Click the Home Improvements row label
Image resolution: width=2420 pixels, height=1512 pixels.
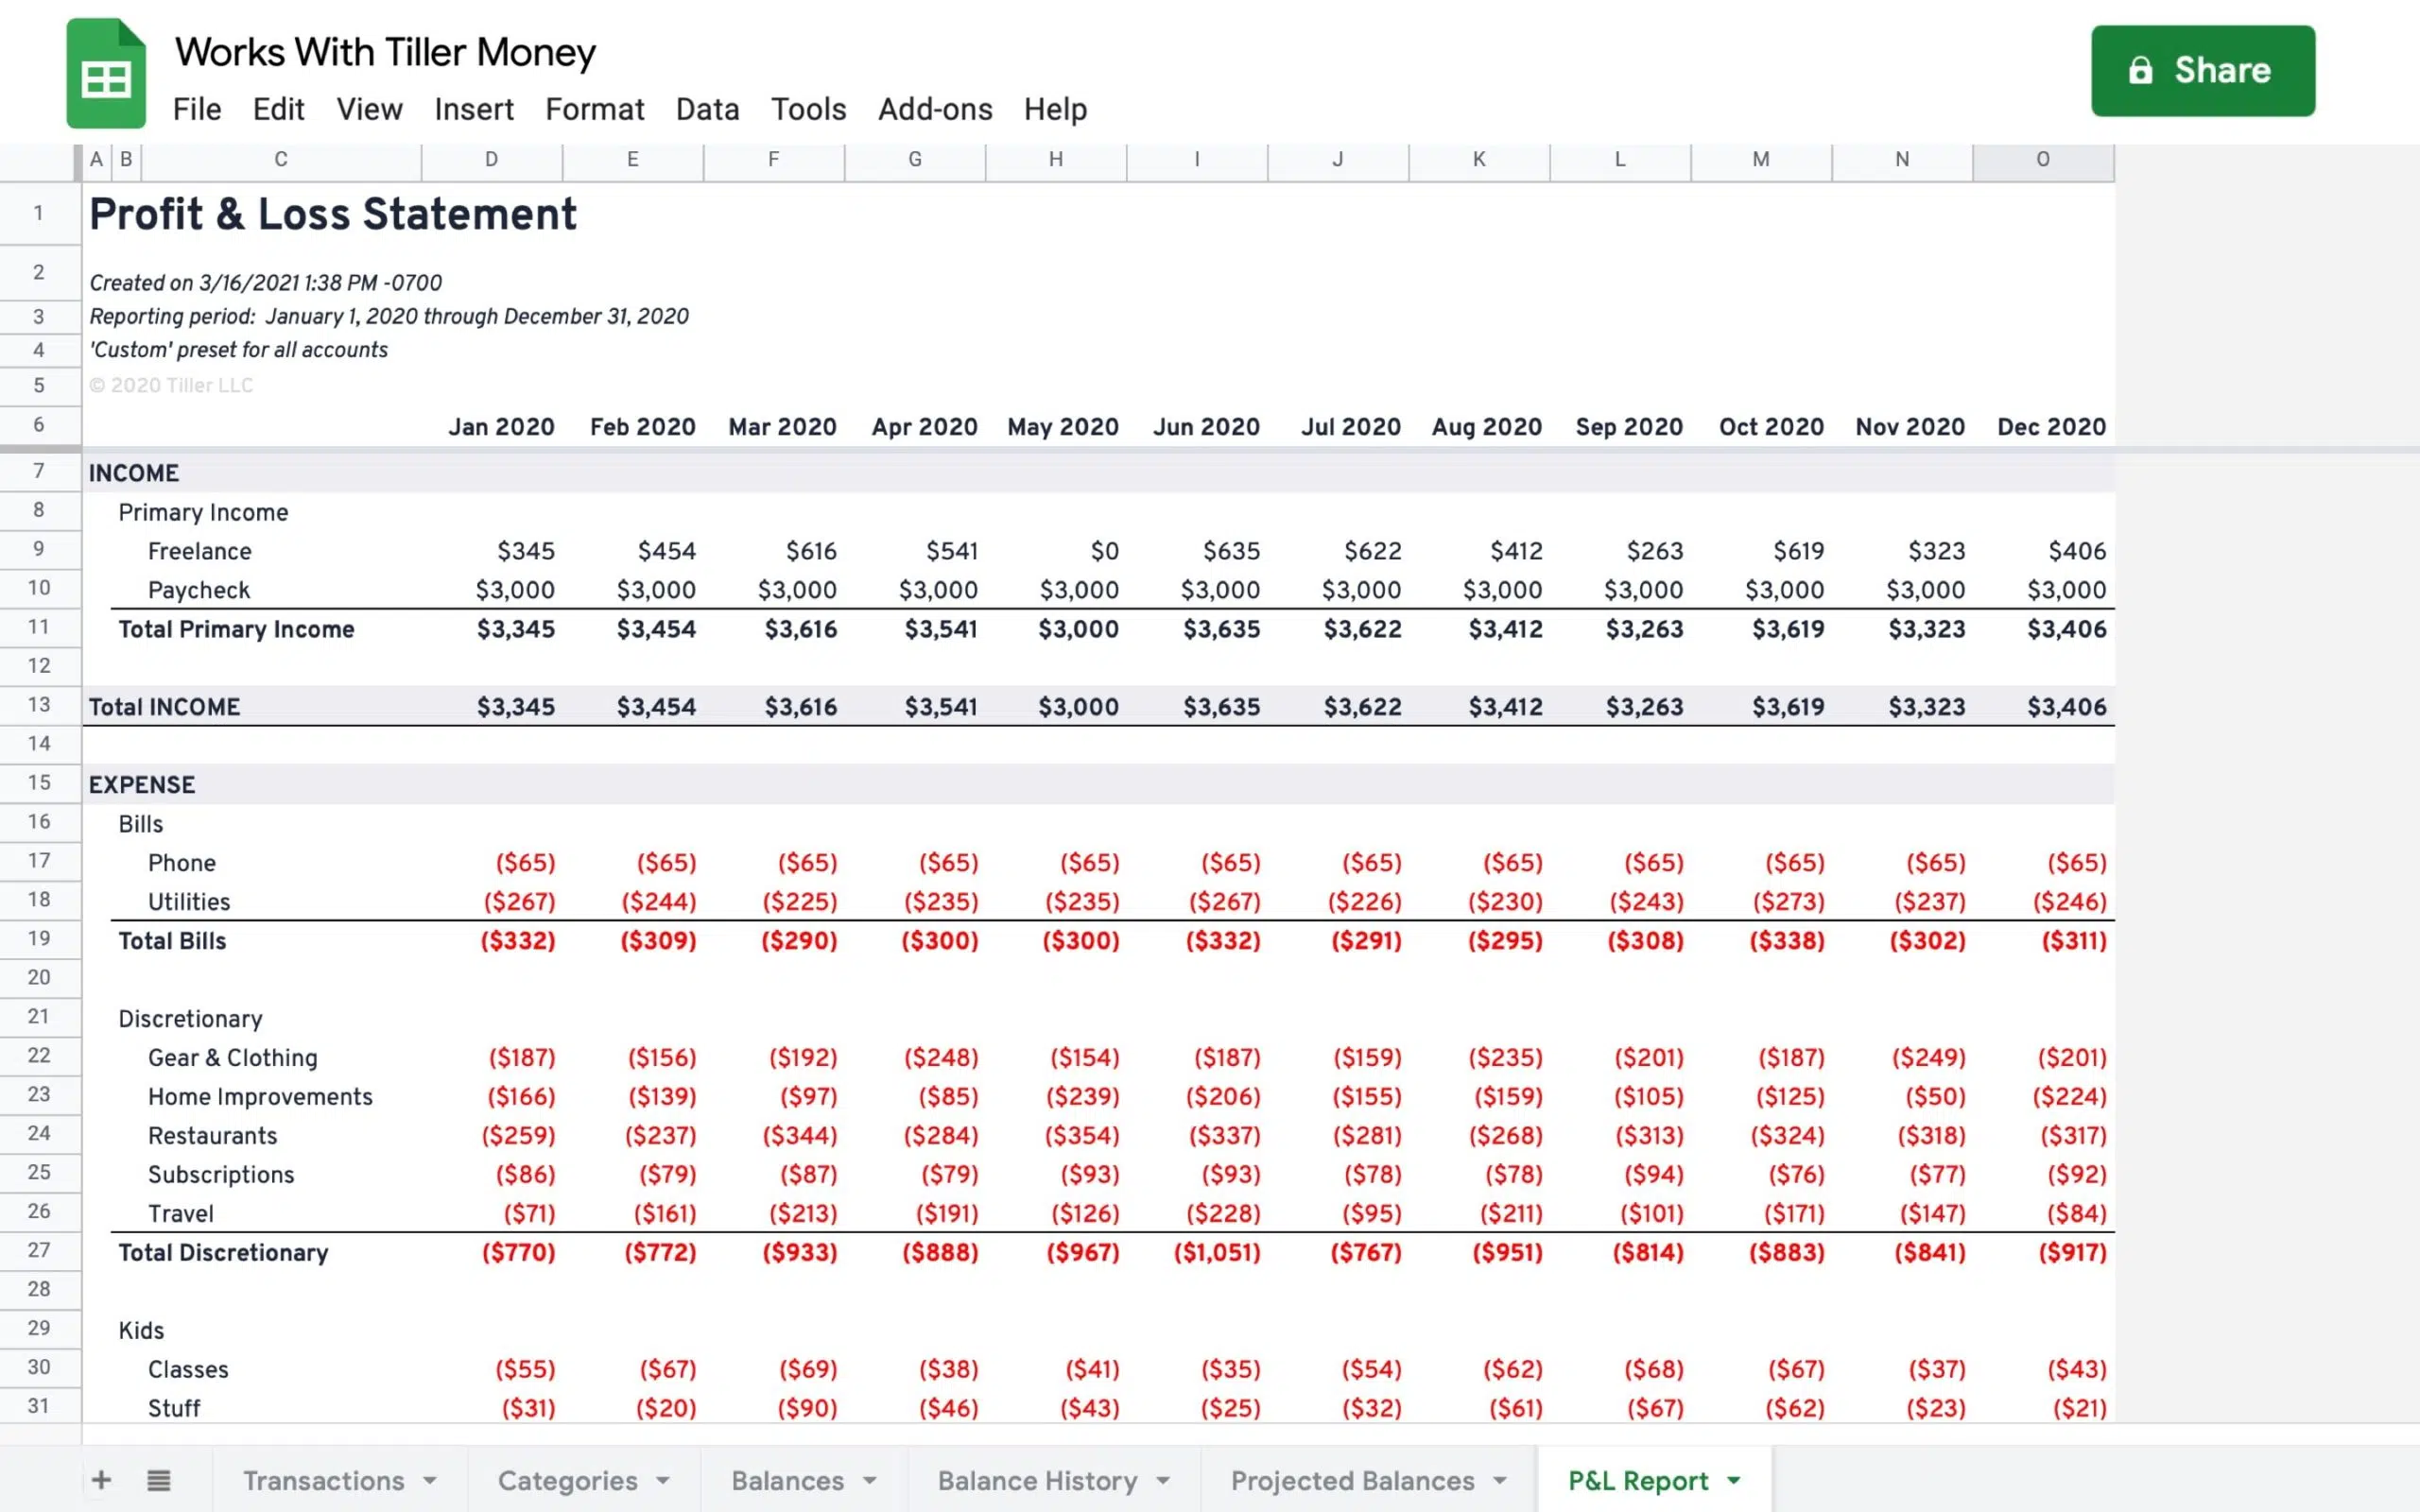pos(260,1097)
